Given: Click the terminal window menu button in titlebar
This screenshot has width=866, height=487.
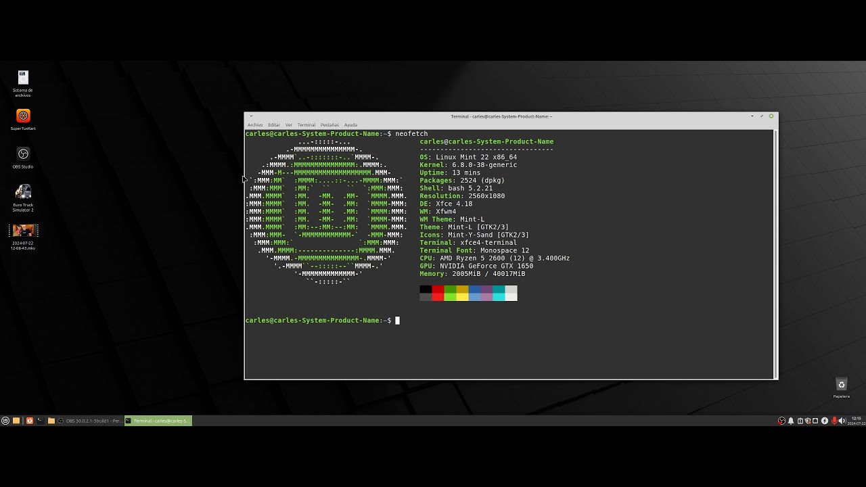Looking at the screenshot, I should click(250, 116).
